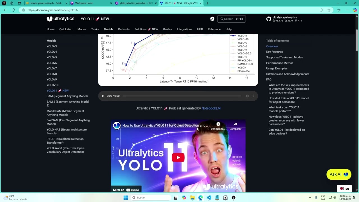Jump to FAQ in table of contents
Viewport: 359px width, 202px height.
[269, 79]
